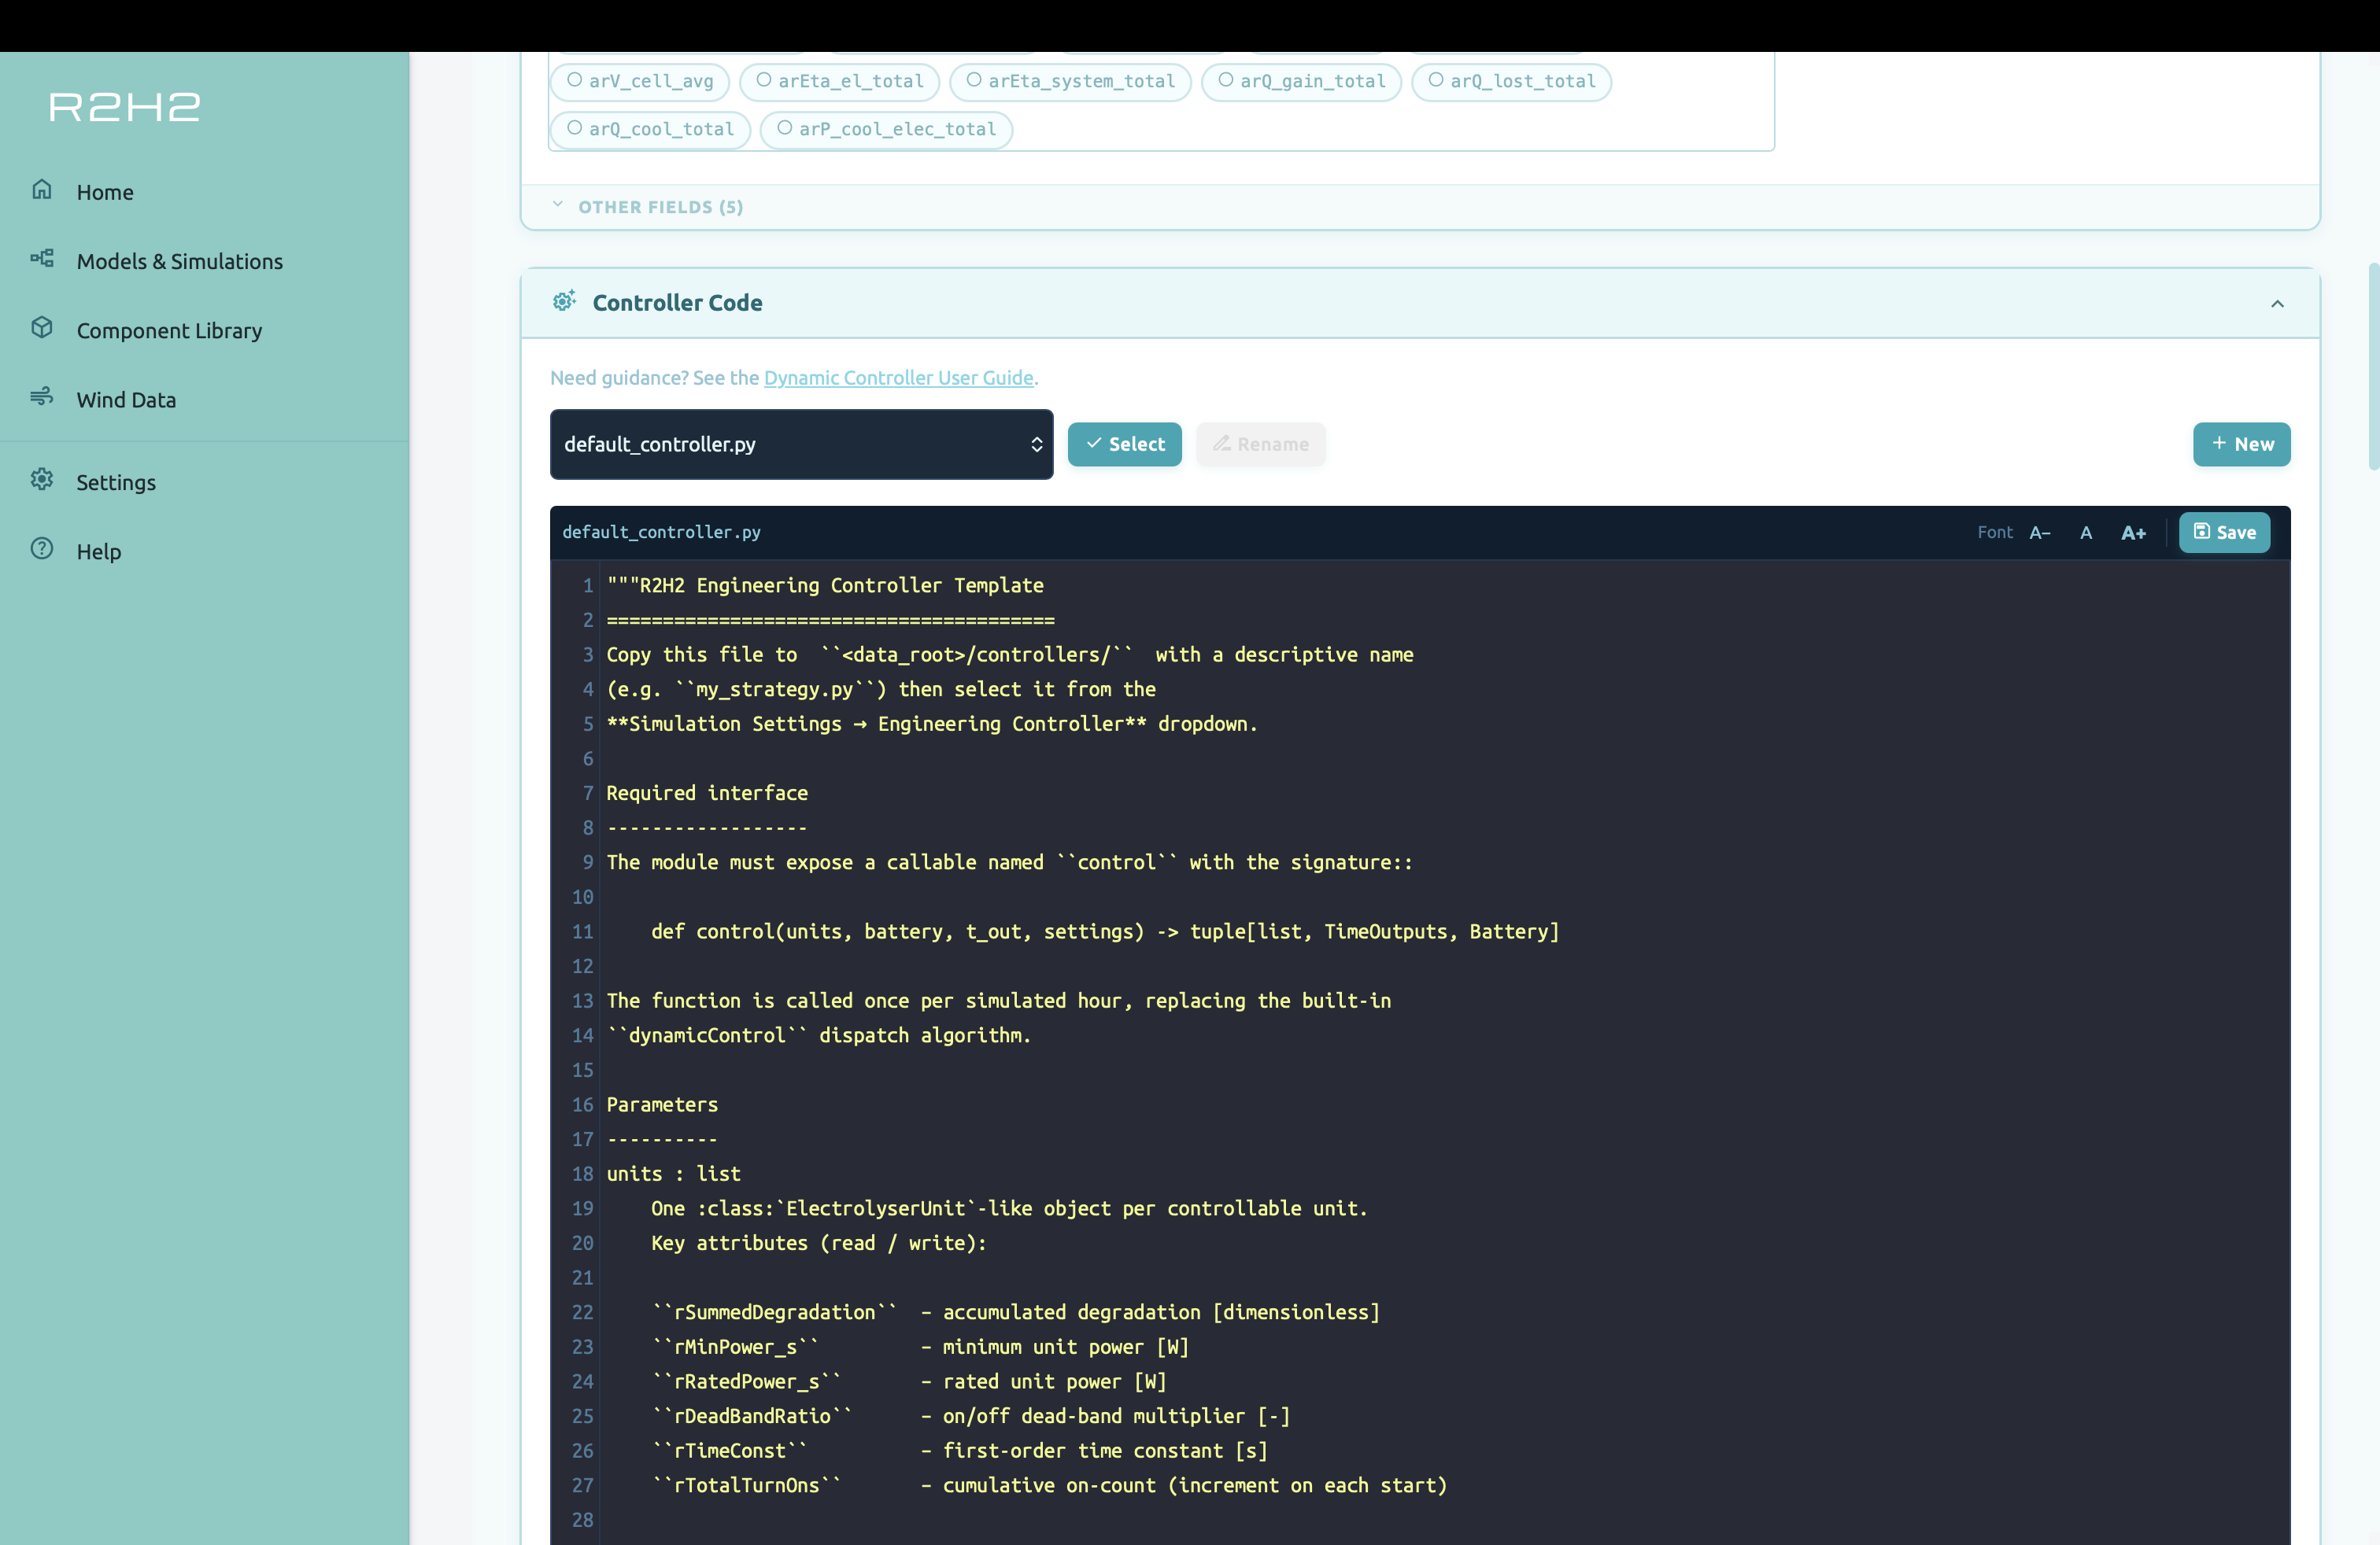Screen dimensions: 2380x1545
Task: Click the Models & Simulations diagram icon
Action: click(x=42, y=259)
